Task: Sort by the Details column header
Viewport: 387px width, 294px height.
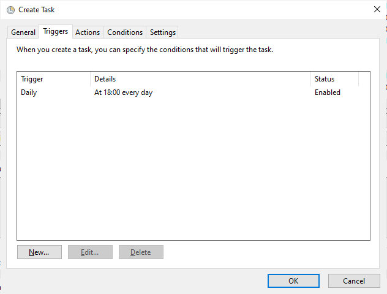Action: pyautogui.click(x=200, y=79)
